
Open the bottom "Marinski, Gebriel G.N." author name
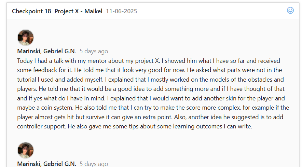pyautogui.click(x=46, y=164)
